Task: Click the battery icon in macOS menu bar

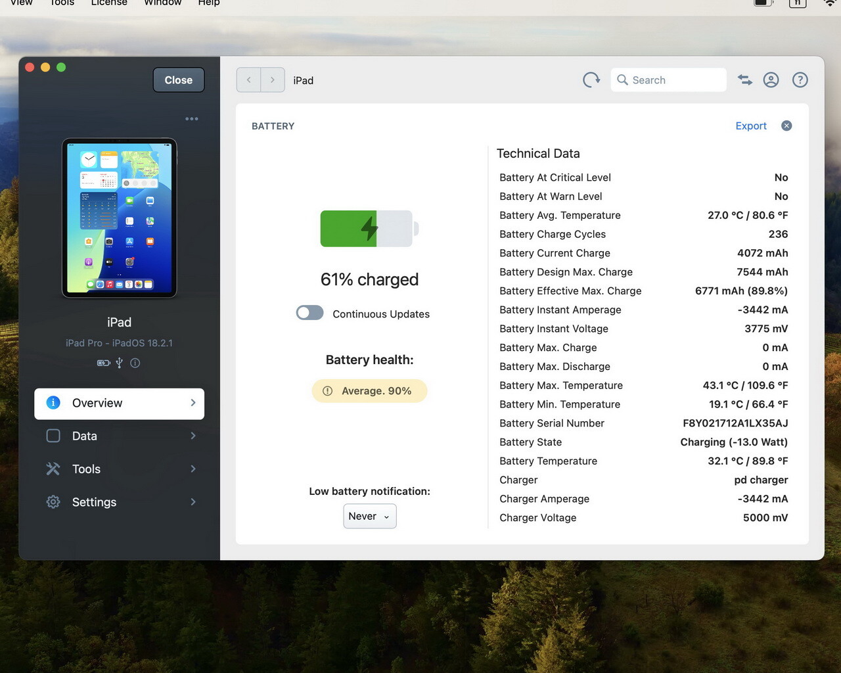Action: click(763, 3)
